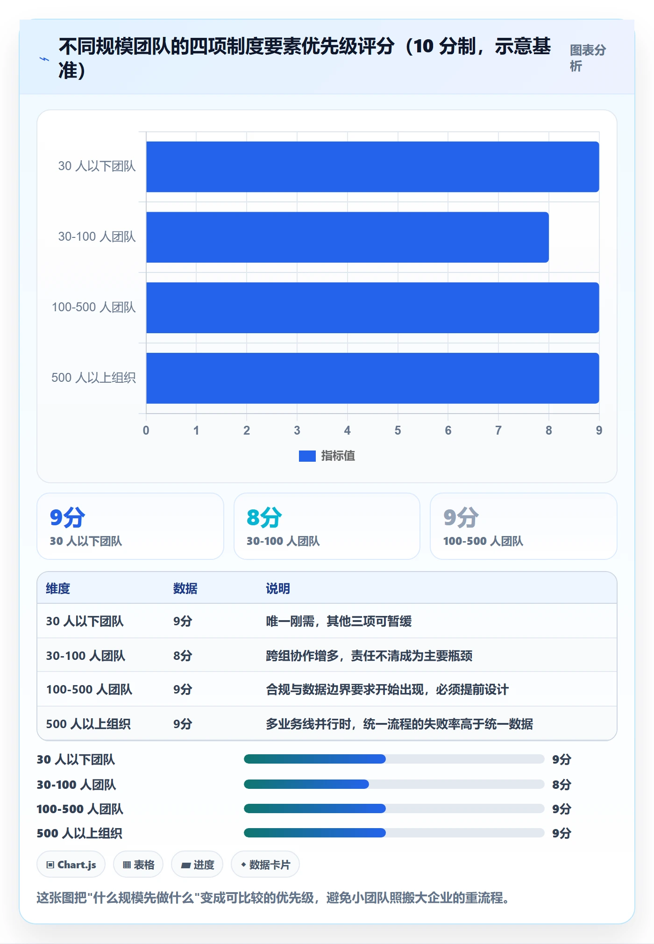
Task: Select table cell 500 人以上组织
Action: 88,724
